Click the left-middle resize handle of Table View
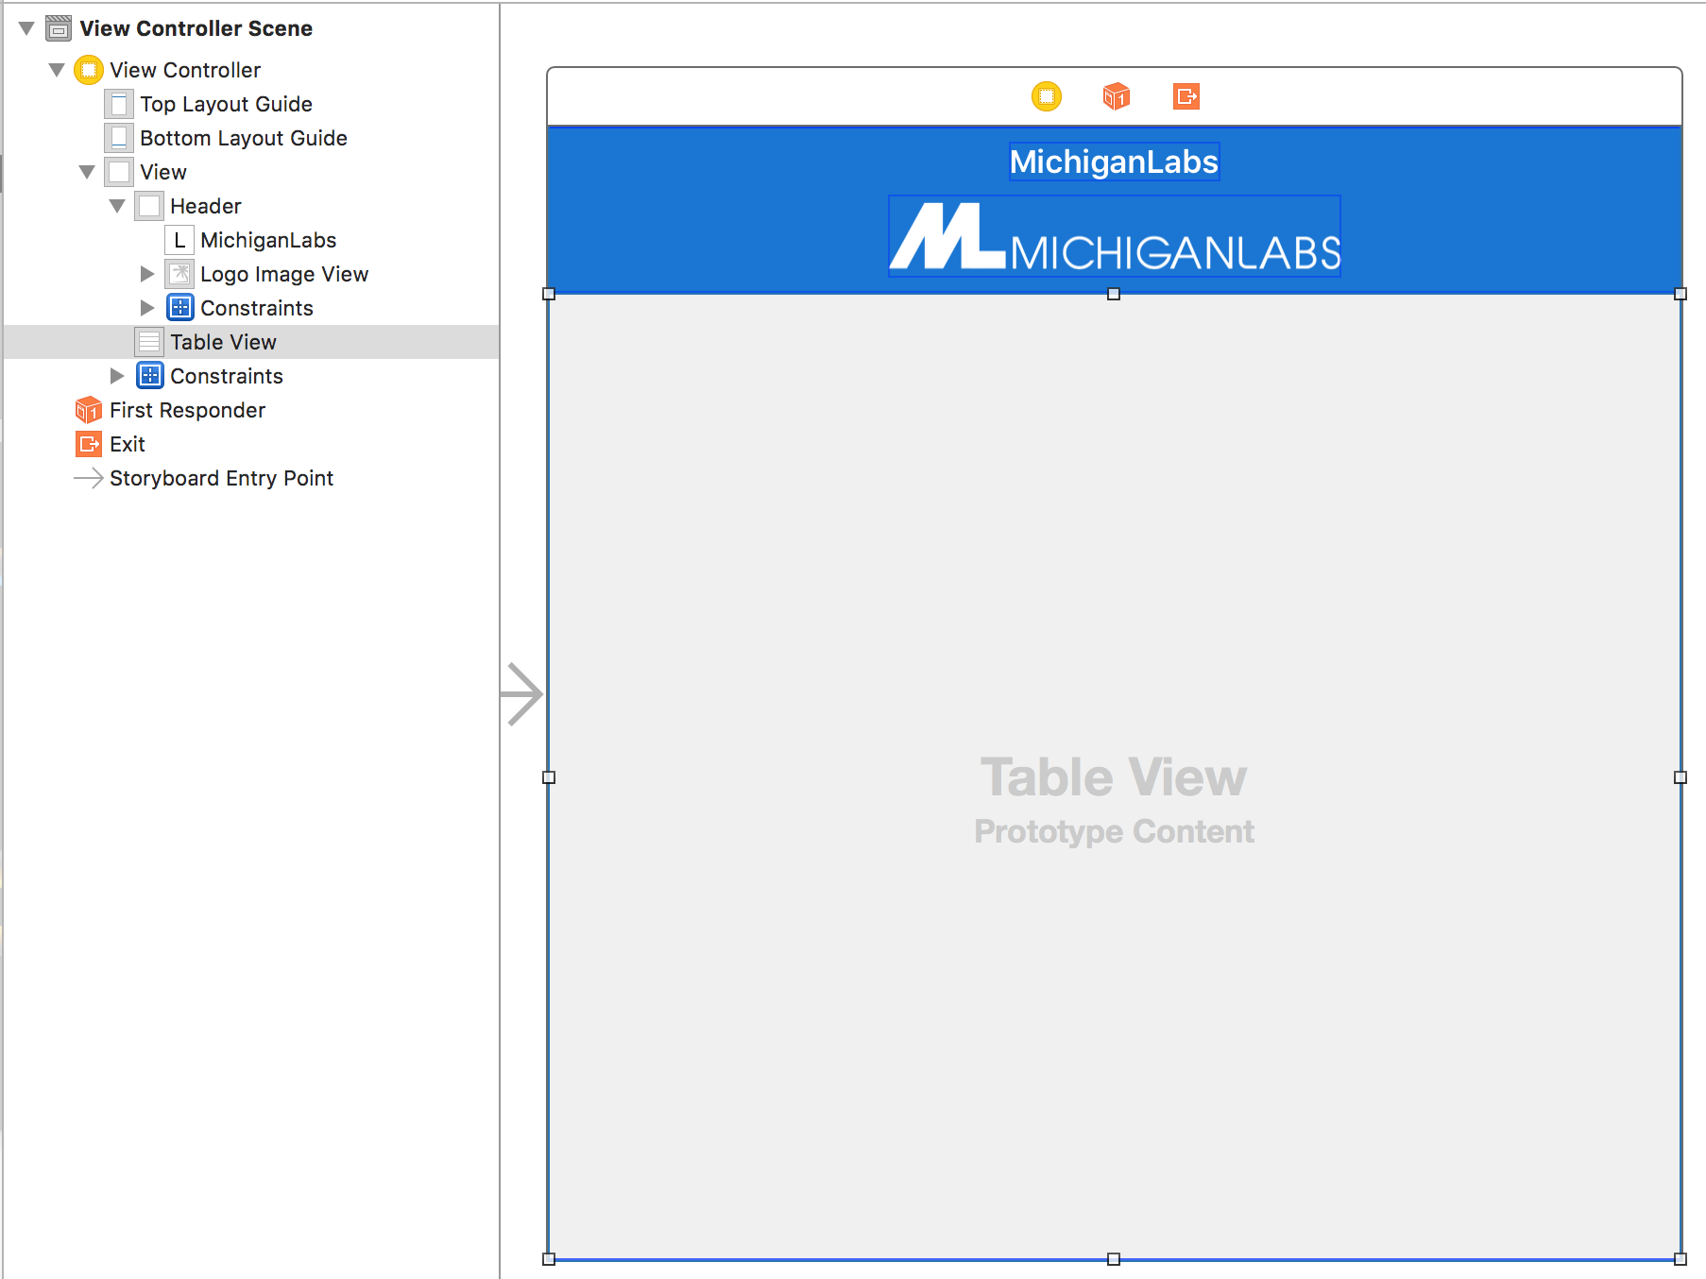 click(x=549, y=777)
